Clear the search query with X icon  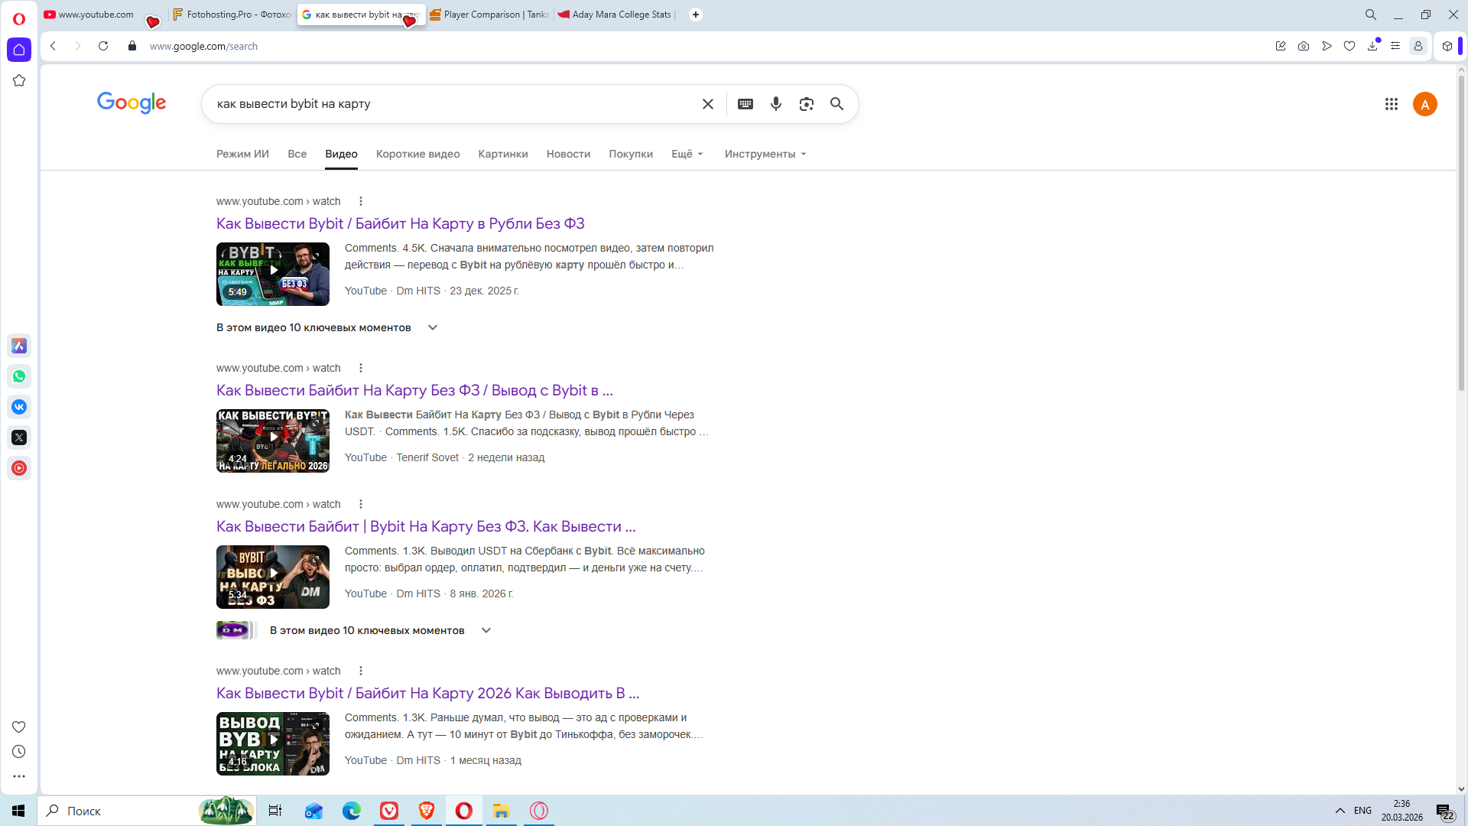tap(707, 104)
